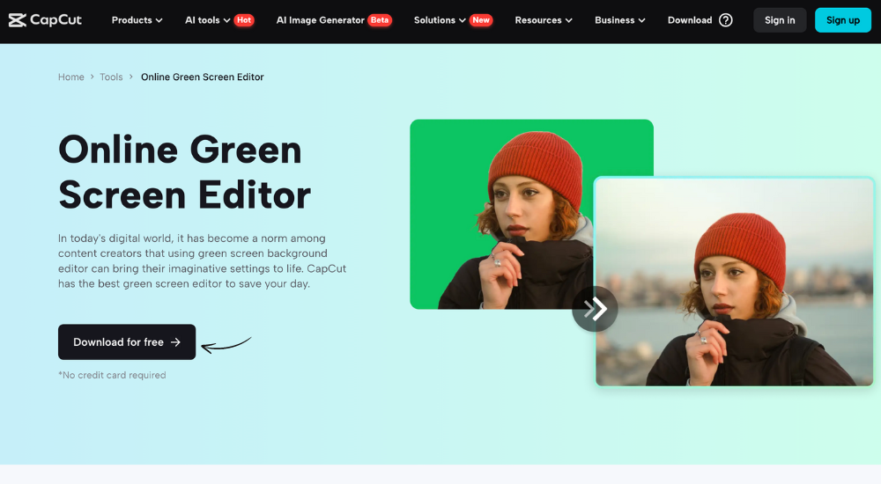Viewport: 881px width, 484px height.
Task: Open the Download help question-mark icon
Action: (x=726, y=20)
